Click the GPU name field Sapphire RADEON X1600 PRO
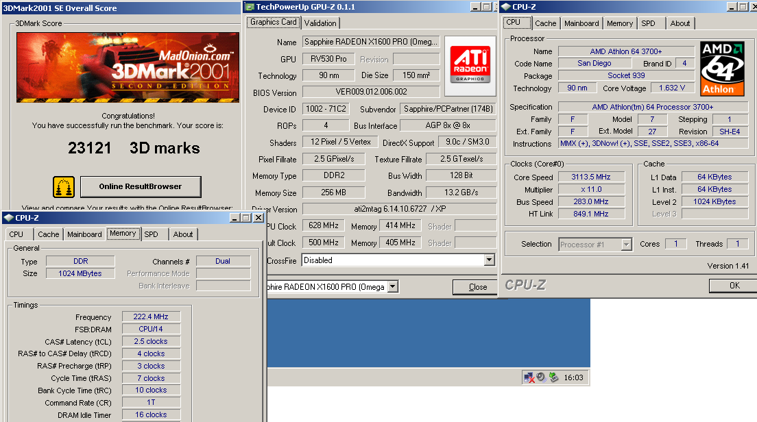Image resolution: width=757 pixels, height=422 pixels. point(371,42)
